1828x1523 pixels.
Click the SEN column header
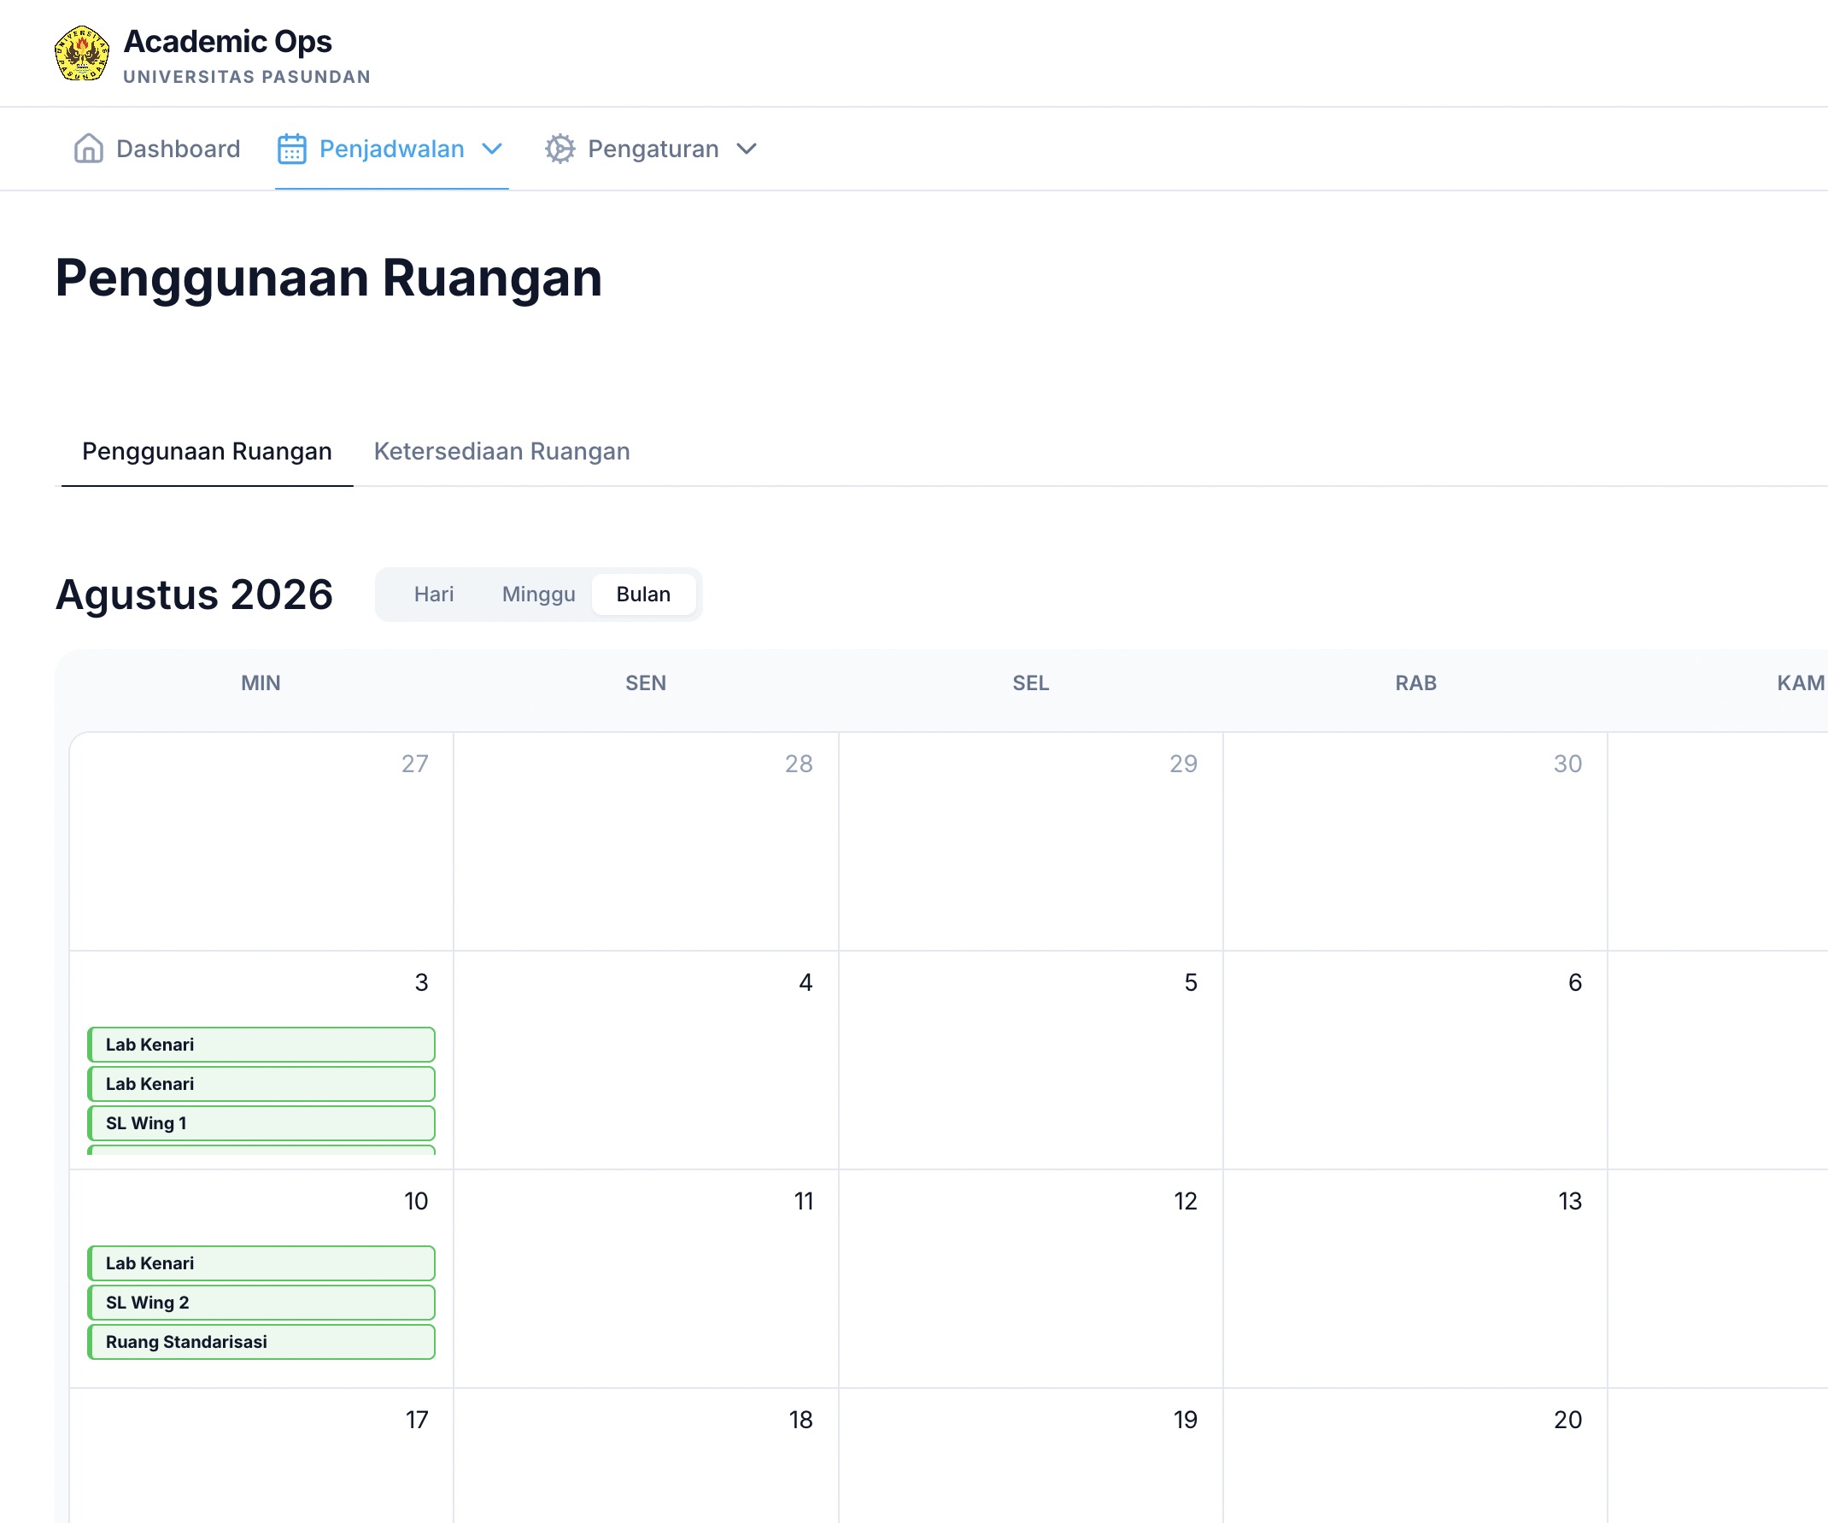tap(646, 683)
